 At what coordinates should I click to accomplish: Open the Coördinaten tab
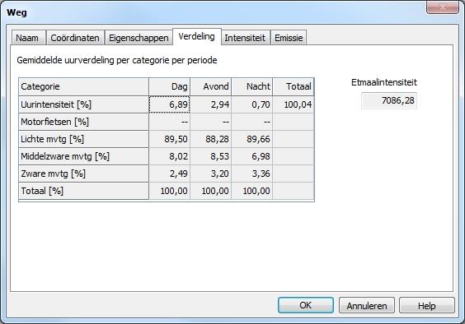coord(75,38)
